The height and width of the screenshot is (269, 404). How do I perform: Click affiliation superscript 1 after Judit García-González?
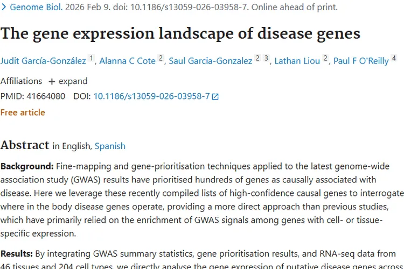[x=92, y=58]
